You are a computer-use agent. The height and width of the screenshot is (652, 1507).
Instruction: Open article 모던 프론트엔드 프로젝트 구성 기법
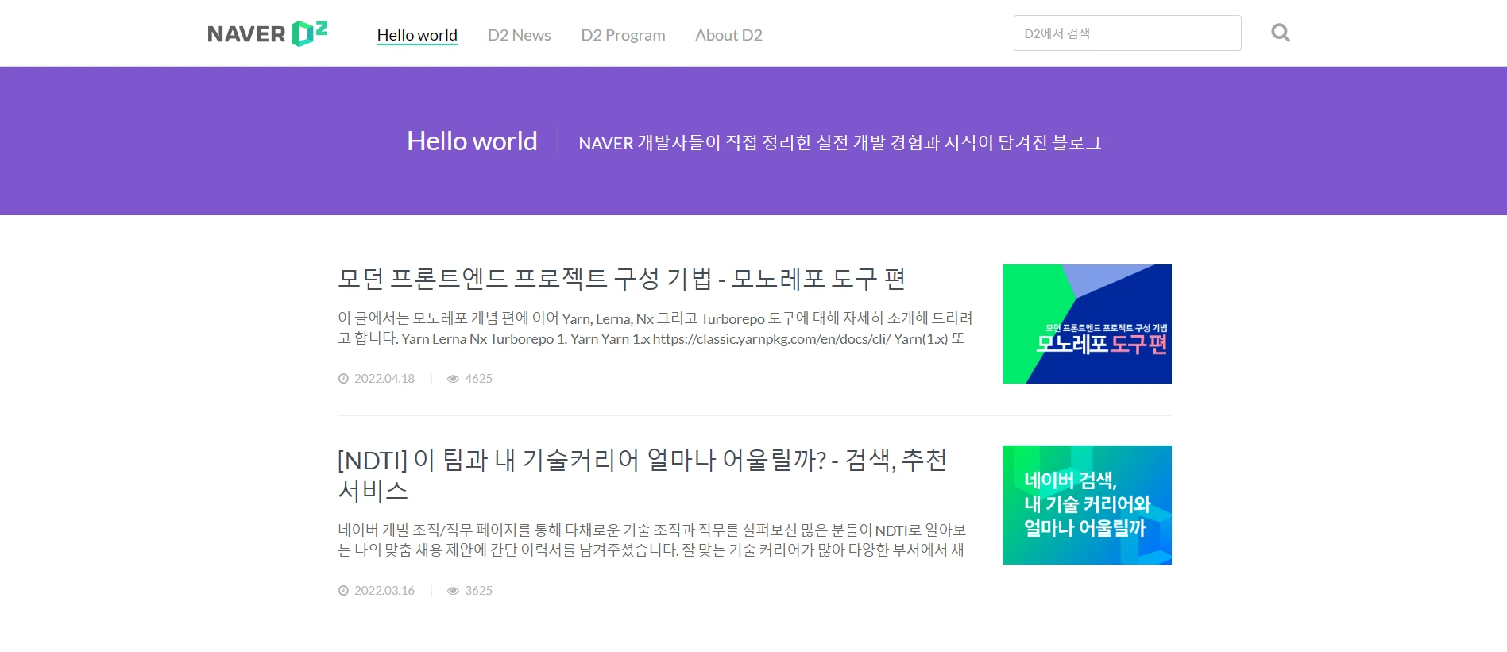622,279
